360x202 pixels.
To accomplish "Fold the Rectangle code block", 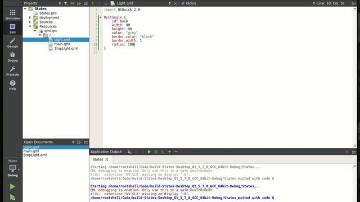I will 101,17.
